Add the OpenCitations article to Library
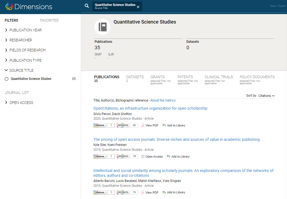This screenshot has height=199, width=287. coord(174,125)
